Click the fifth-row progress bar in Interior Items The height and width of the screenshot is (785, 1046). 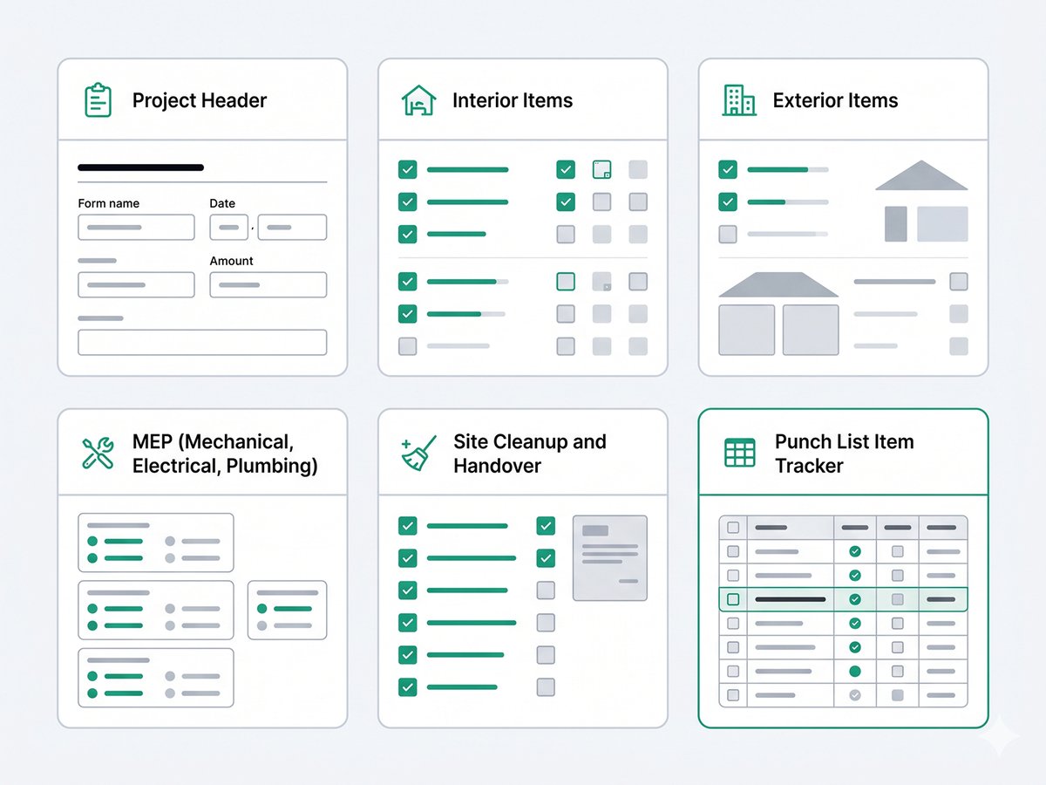tap(465, 313)
